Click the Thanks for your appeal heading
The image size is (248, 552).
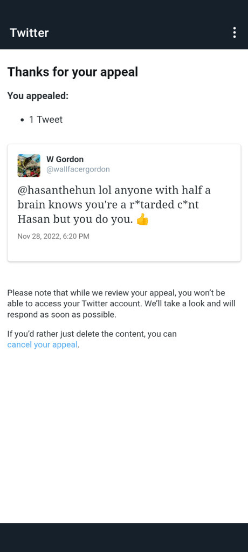pyautogui.click(x=73, y=72)
